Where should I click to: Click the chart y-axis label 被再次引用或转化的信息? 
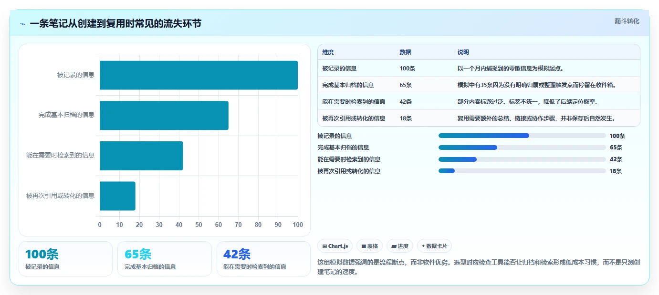coord(61,196)
